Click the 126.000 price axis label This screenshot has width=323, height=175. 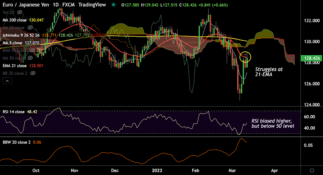coord(312,84)
